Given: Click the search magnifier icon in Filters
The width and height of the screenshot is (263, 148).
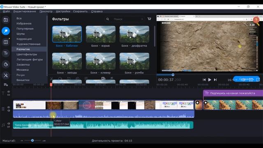Looking at the screenshot, I should pos(108,19).
